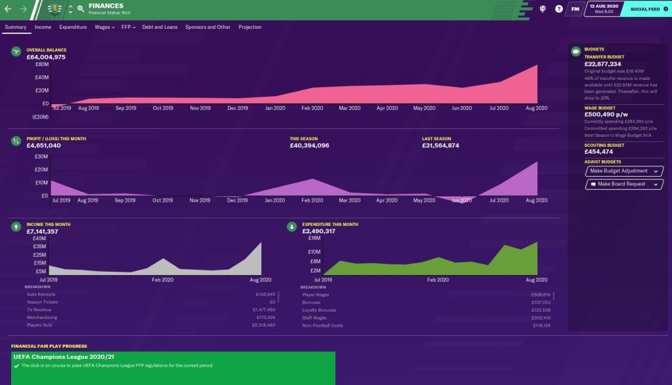Viewport: 672px width, 385px height.
Task: Click the Expenditure down-arrow icon
Action: pyautogui.click(x=292, y=227)
